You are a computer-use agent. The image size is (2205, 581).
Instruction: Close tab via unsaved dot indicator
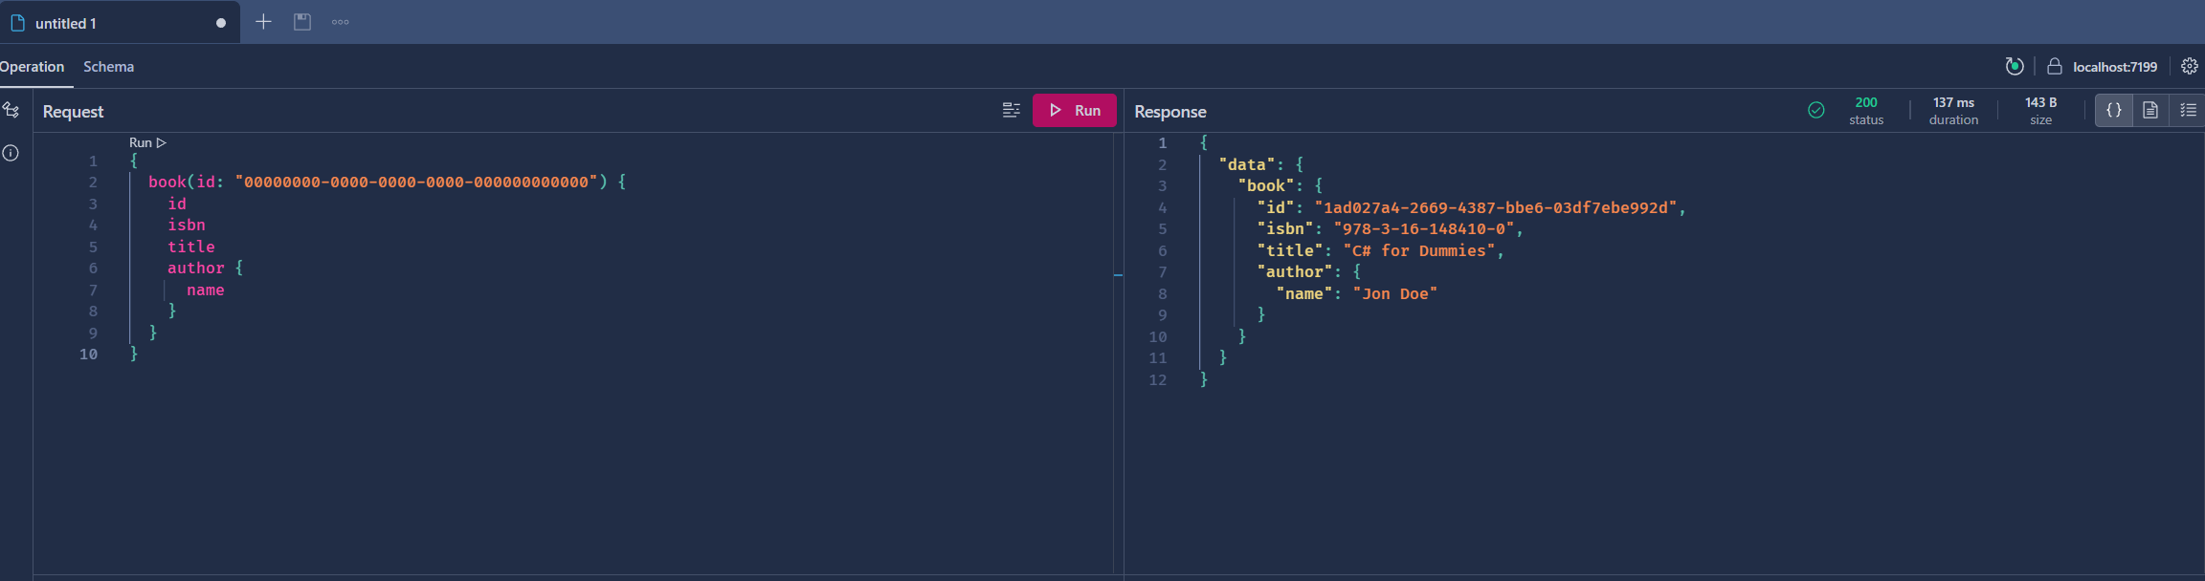tap(221, 23)
